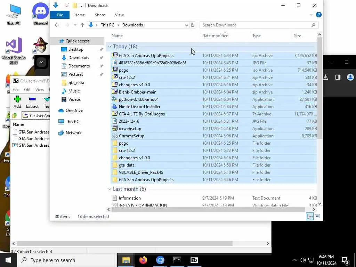
Task: Click the vertical scrollbar in file list
Action: pyautogui.click(x=319, y=87)
